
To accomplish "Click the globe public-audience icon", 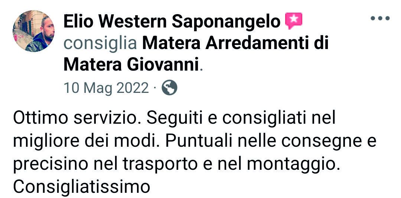I will 169,88.
